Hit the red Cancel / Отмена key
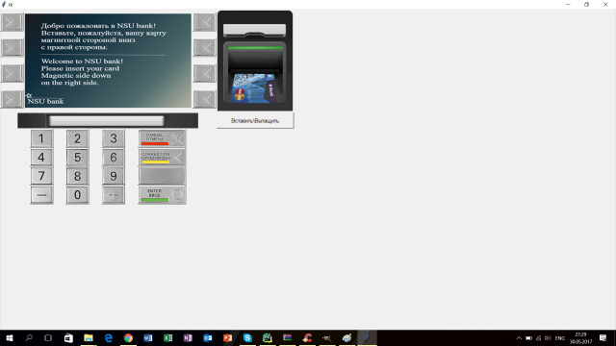The image size is (616, 346). [x=162, y=138]
